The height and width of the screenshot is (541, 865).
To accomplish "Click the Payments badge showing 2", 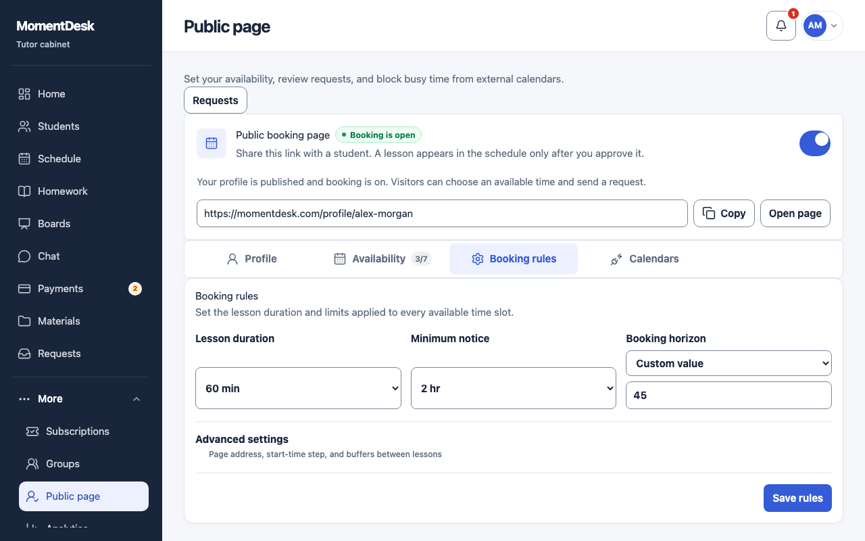I will 135,289.
